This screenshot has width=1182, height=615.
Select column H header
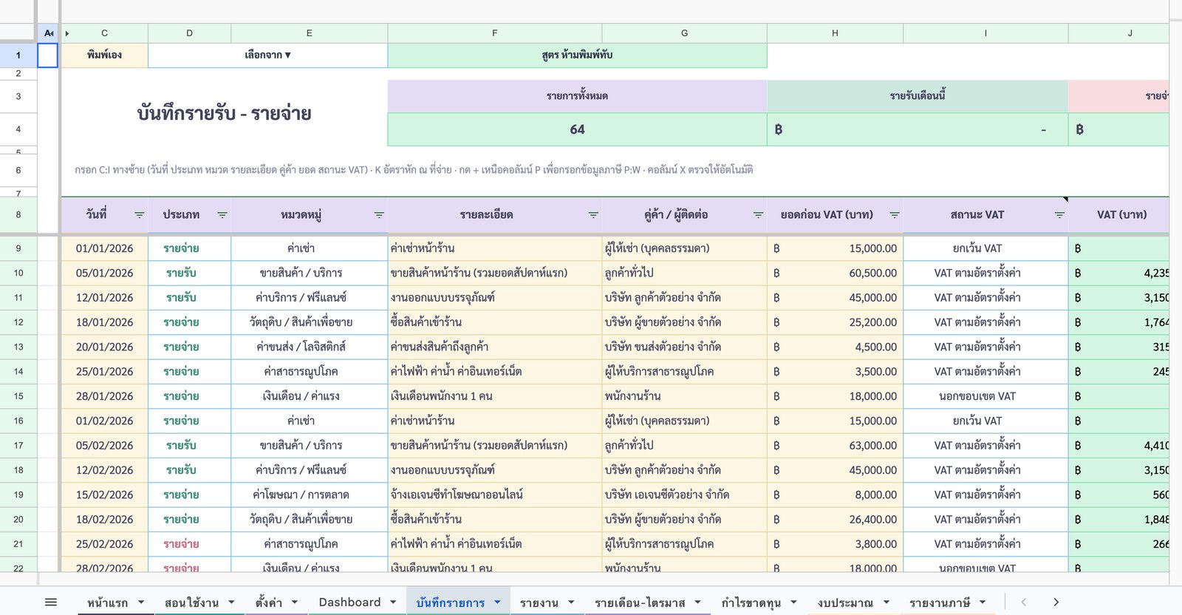[x=835, y=33]
